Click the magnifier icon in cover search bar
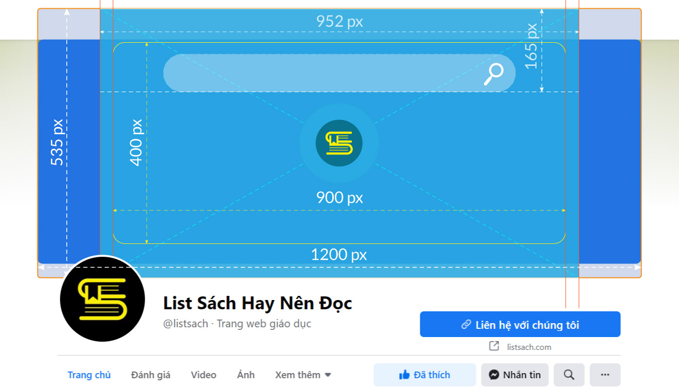This screenshot has height=388, width=679. click(494, 74)
